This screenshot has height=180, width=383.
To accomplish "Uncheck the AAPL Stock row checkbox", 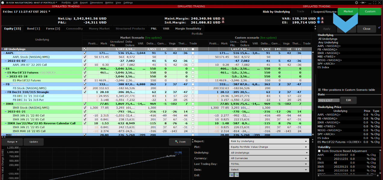I will 85,57.
